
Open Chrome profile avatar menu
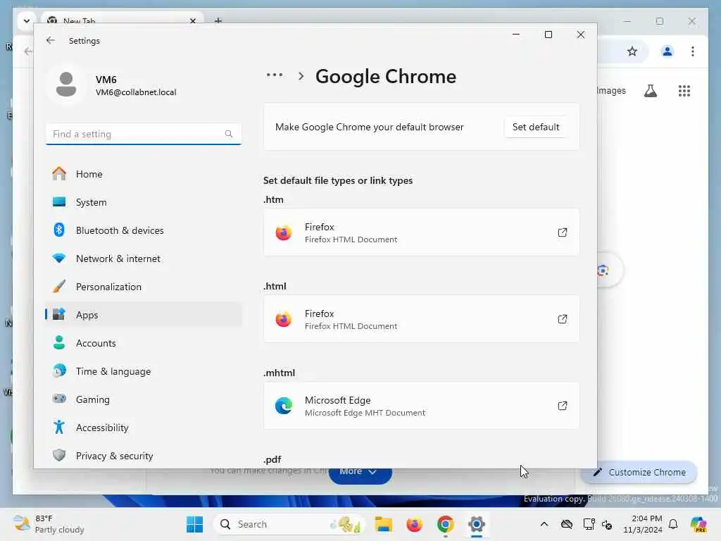tap(667, 51)
